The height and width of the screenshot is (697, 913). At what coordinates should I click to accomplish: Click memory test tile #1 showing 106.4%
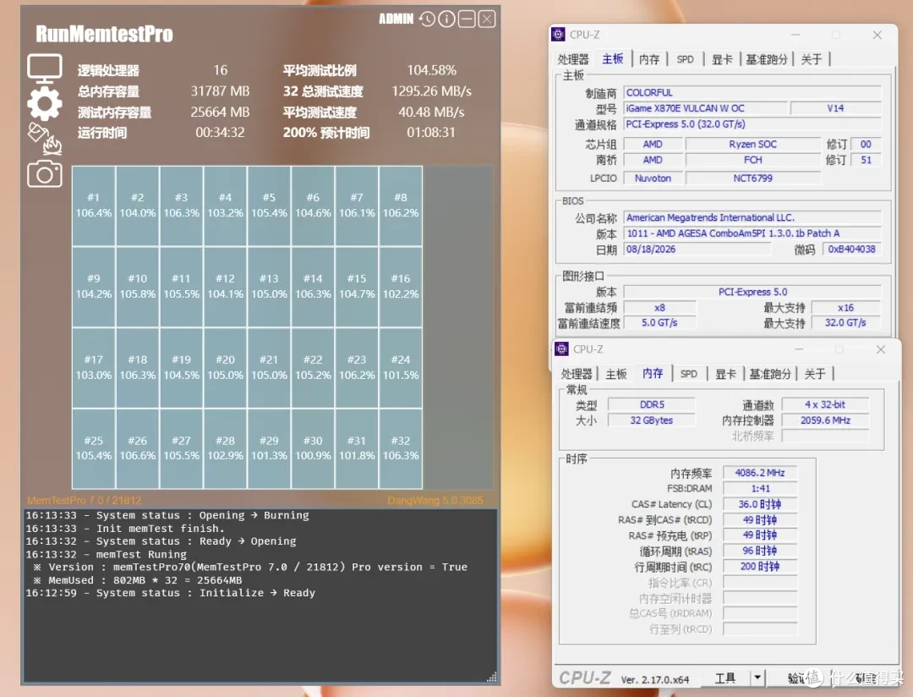click(94, 206)
